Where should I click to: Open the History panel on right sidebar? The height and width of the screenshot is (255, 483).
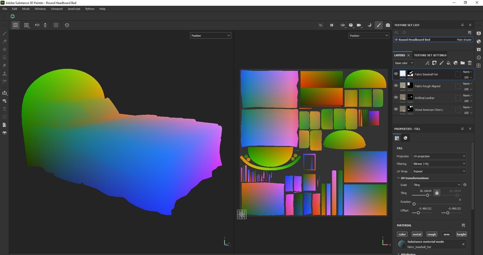(479, 58)
